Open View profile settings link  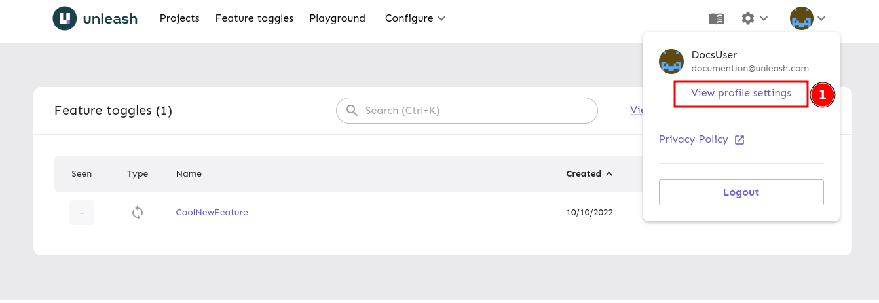point(741,93)
